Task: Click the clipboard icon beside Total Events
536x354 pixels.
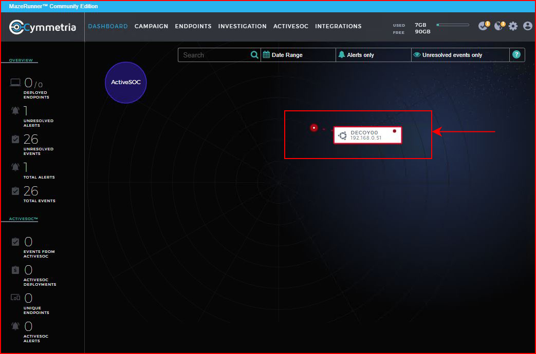Action: 15,191
